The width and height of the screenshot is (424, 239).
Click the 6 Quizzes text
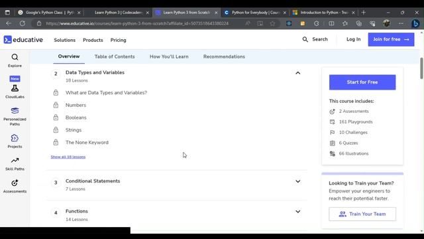click(x=348, y=143)
